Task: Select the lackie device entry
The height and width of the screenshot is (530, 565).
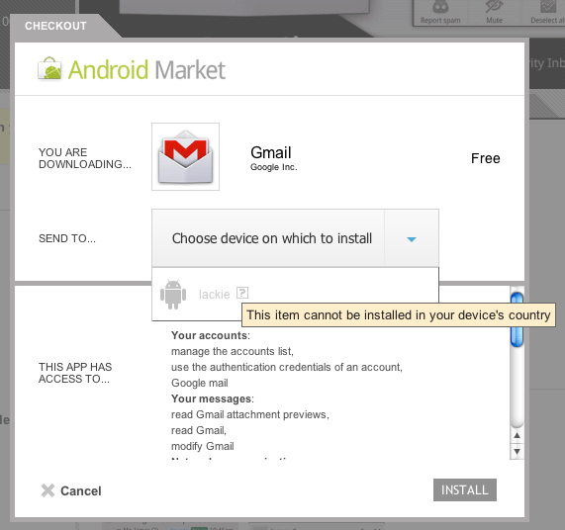Action: [295, 294]
